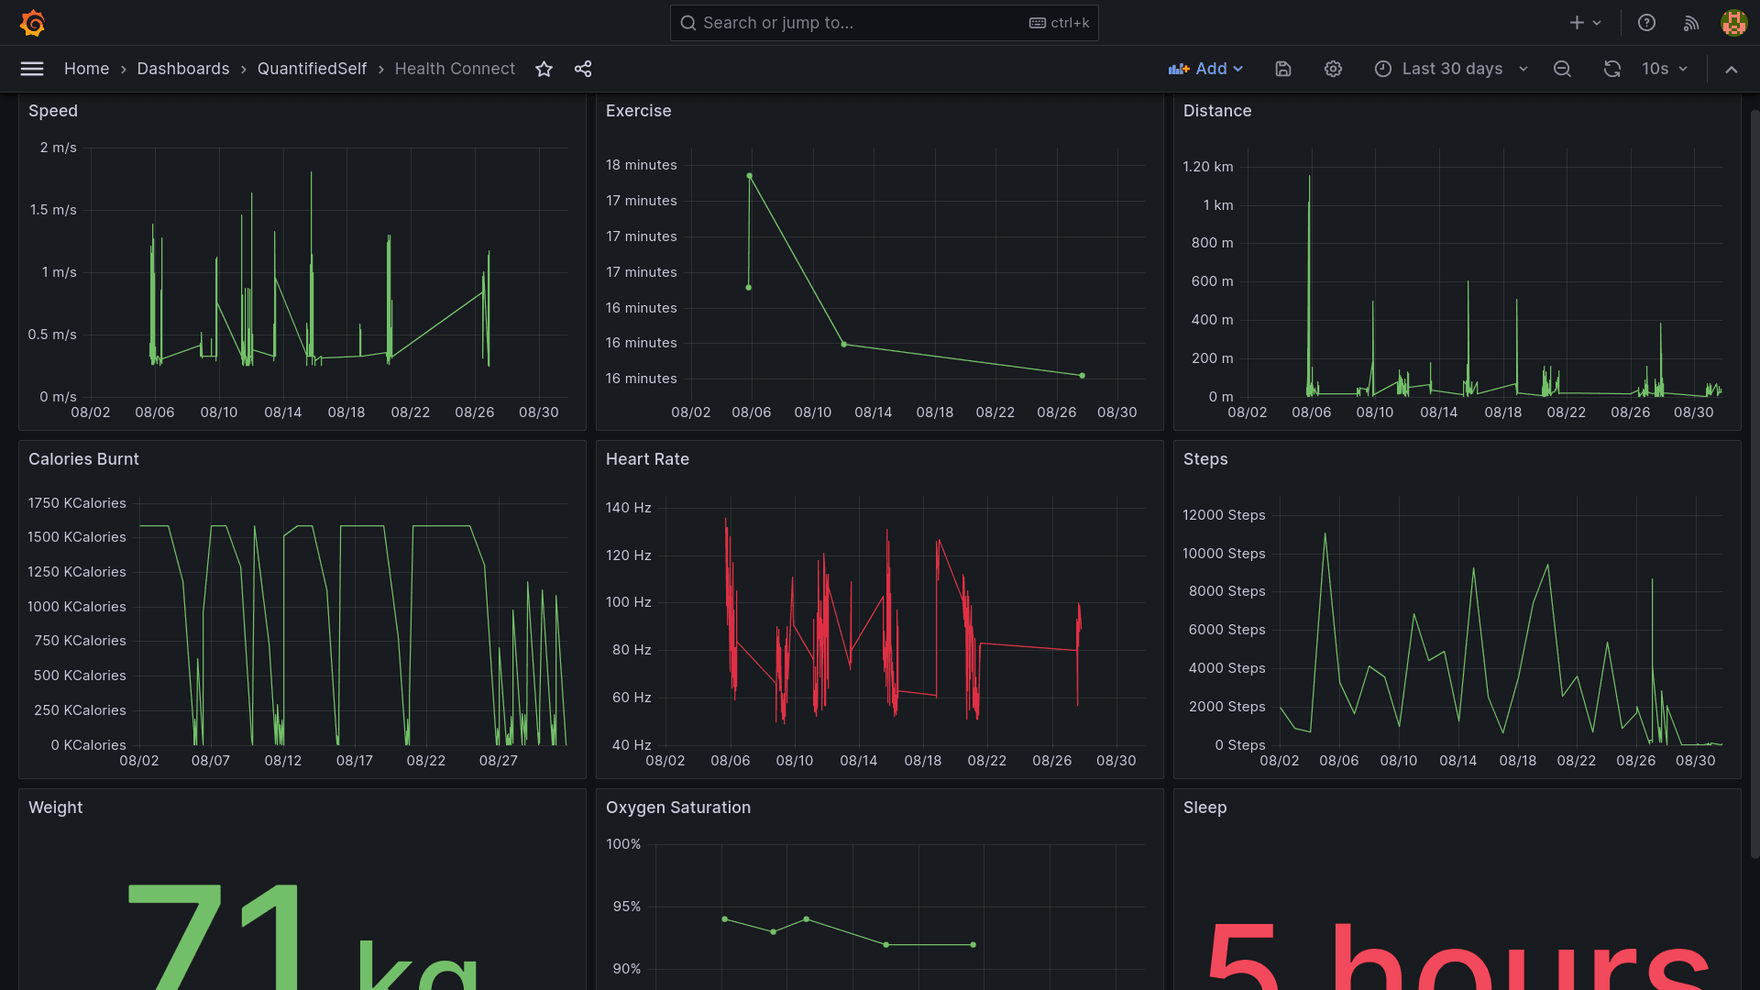The height and width of the screenshot is (990, 1760).
Task: Zoom out the time range
Action: 1562,69
